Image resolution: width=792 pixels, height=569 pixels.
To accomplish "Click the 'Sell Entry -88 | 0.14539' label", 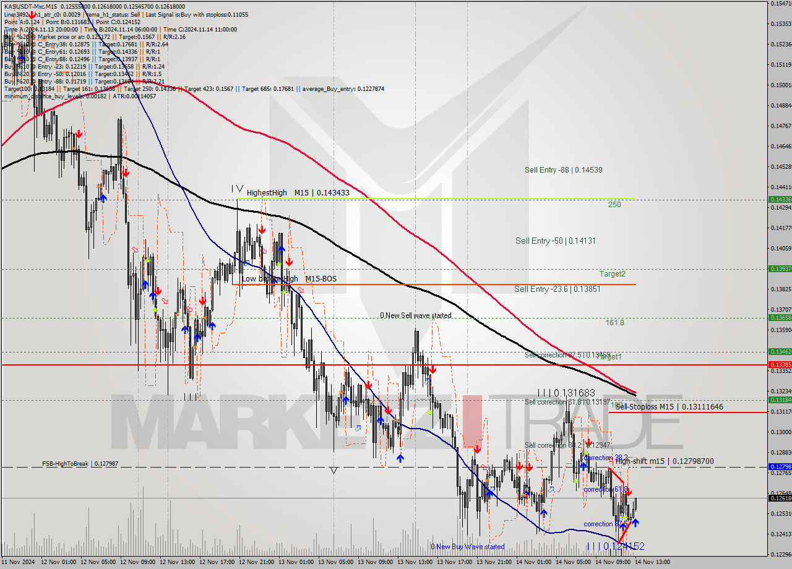I will coord(564,169).
